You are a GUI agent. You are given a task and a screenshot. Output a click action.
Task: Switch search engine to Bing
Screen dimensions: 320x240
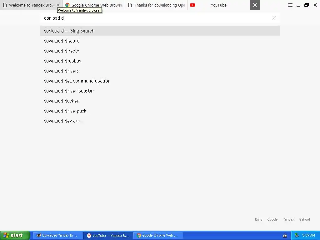pos(258,219)
